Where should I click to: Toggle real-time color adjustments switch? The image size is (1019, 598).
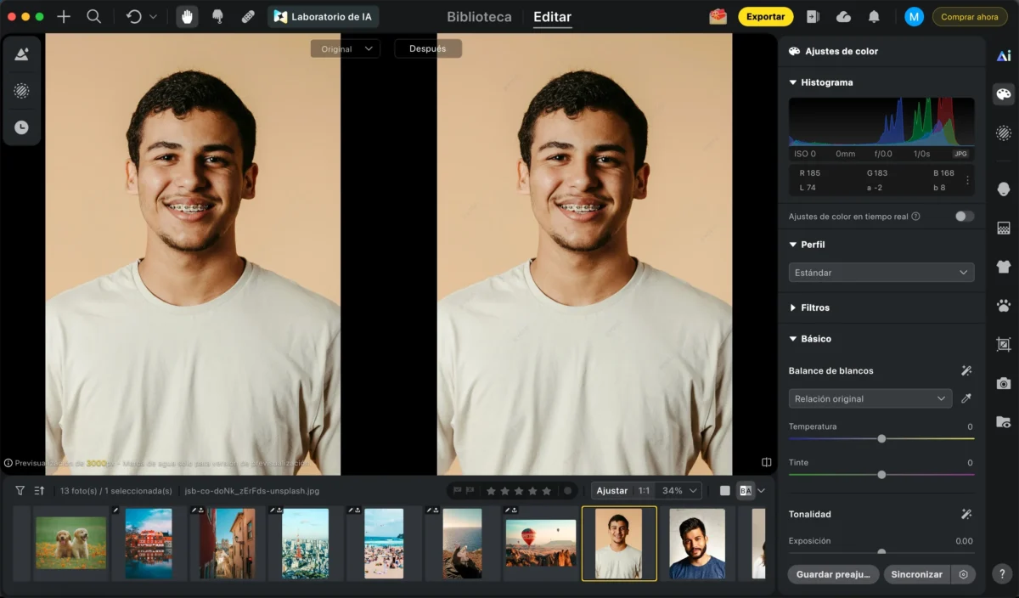(x=964, y=217)
